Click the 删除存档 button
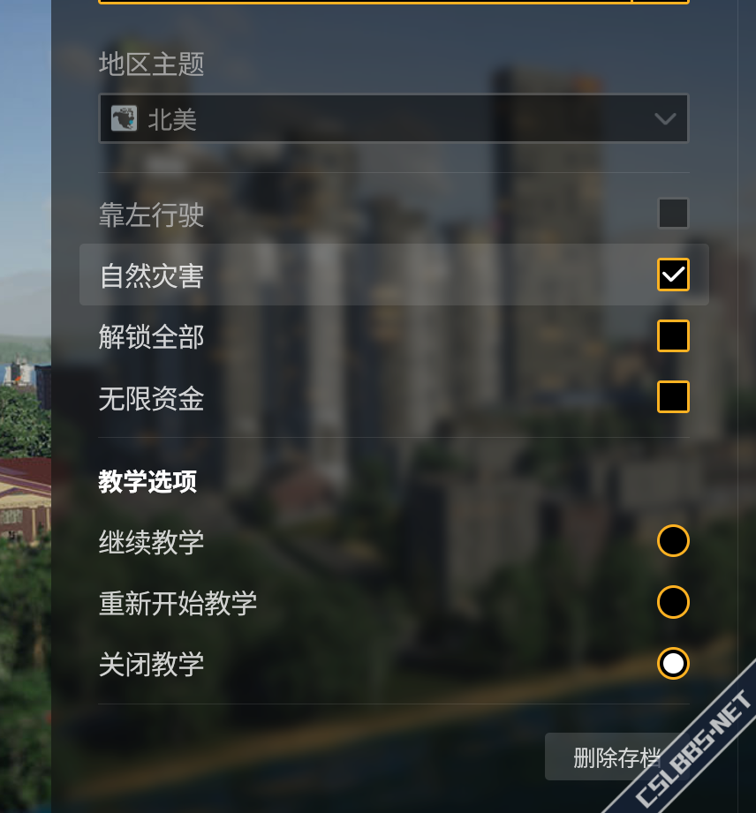The width and height of the screenshot is (756, 813). tap(616, 757)
